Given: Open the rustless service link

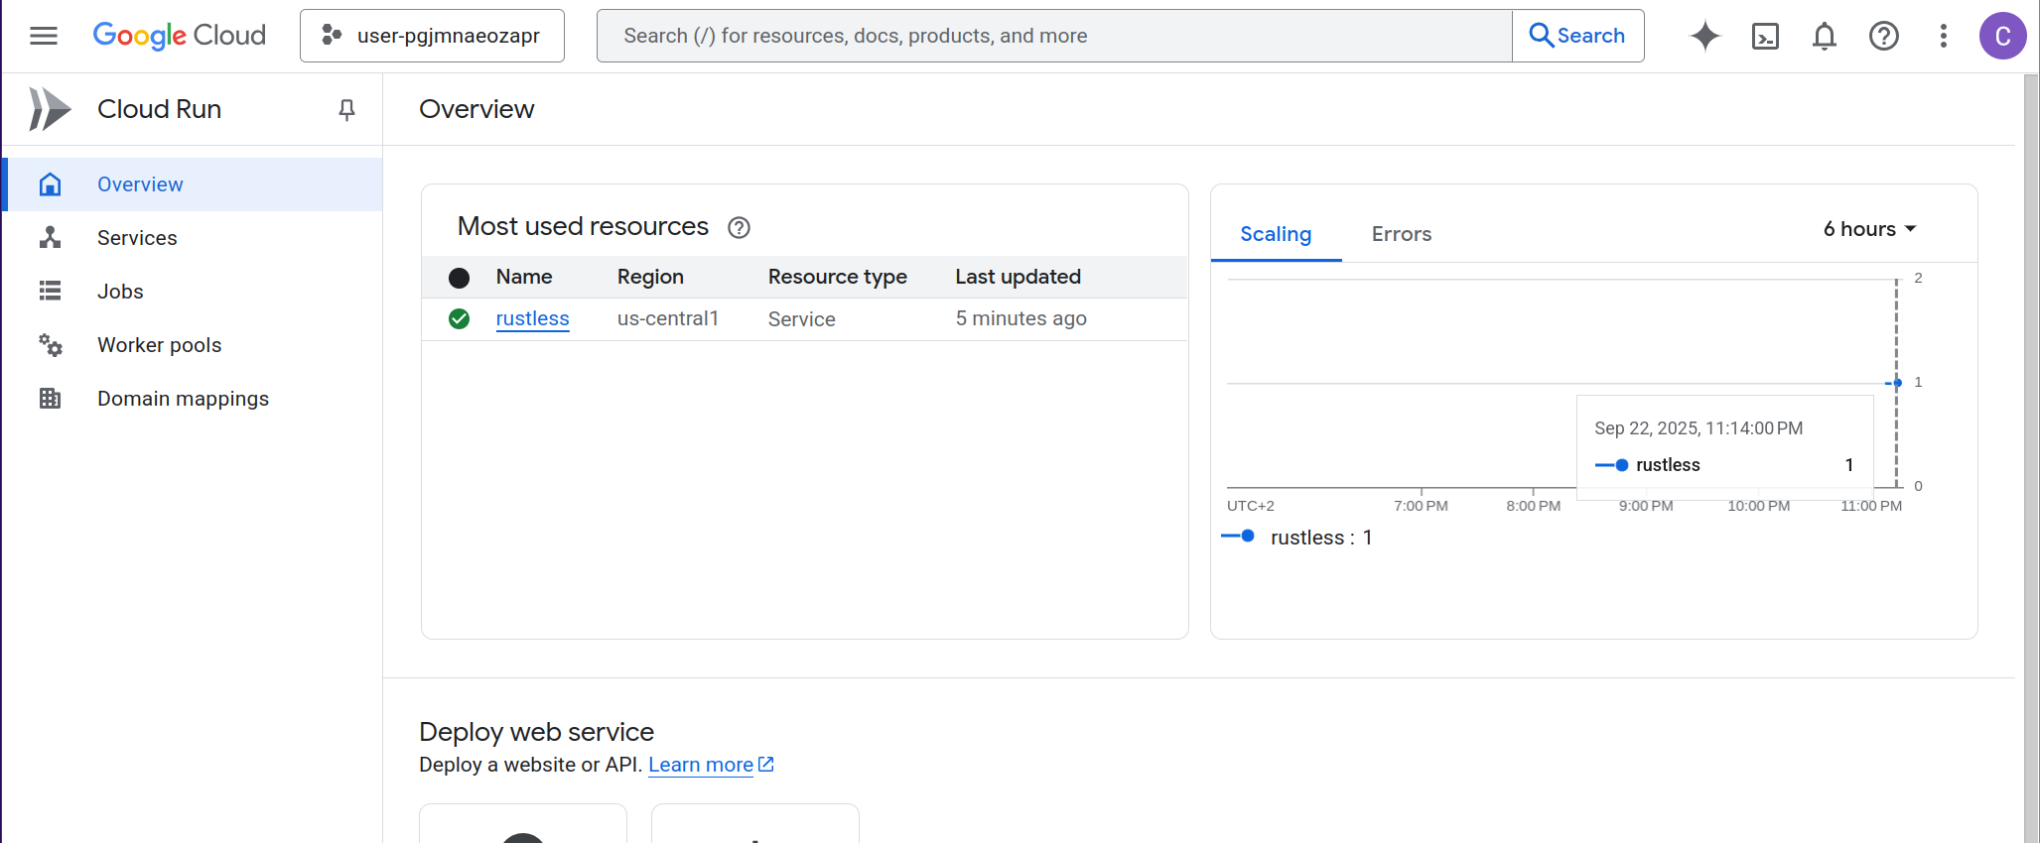Looking at the screenshot, I should pyautogui.click(x=532, y=318).
